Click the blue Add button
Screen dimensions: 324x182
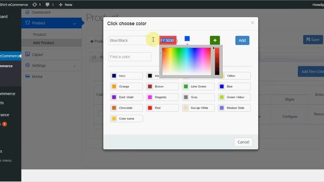242,40
